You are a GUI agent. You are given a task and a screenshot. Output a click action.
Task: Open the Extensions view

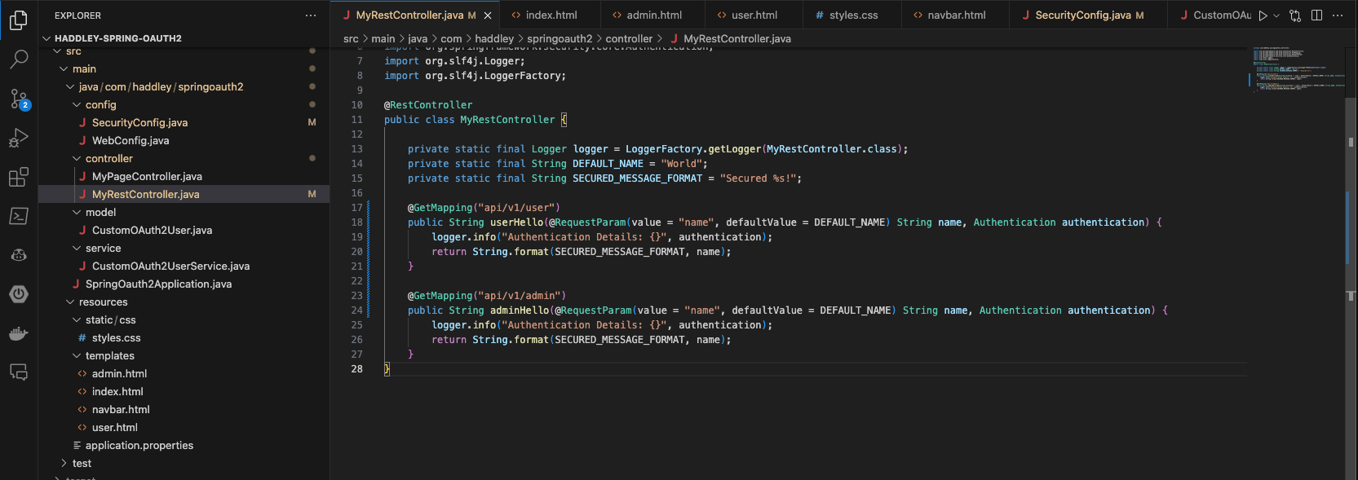19,177
